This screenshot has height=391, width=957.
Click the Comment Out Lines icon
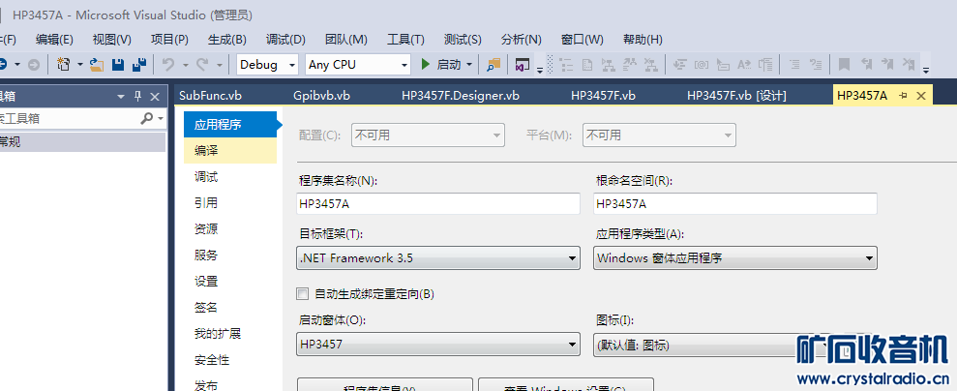pos(794,64)
